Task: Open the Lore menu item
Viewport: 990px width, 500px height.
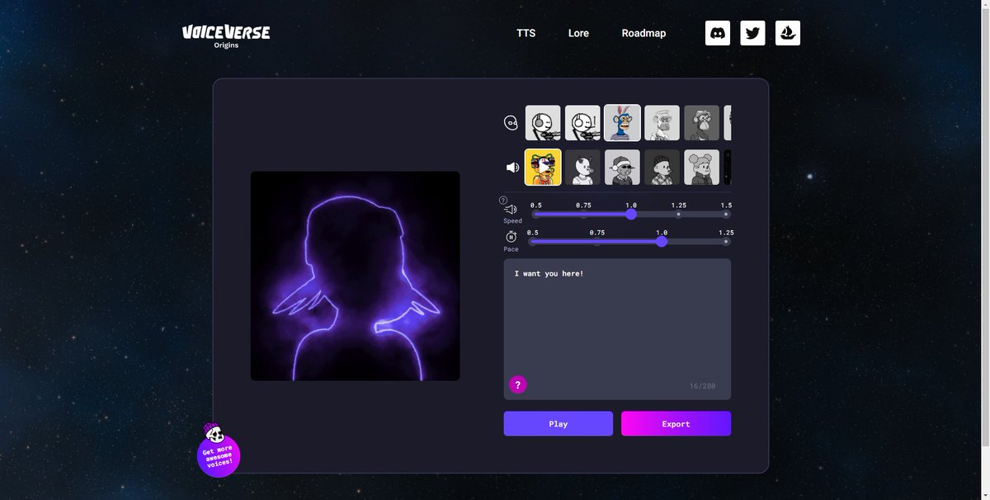Action: coord(578,33)
